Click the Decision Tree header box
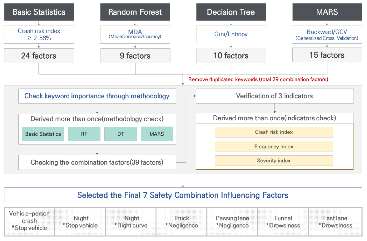The image size is (367, 241). (231, 12)
